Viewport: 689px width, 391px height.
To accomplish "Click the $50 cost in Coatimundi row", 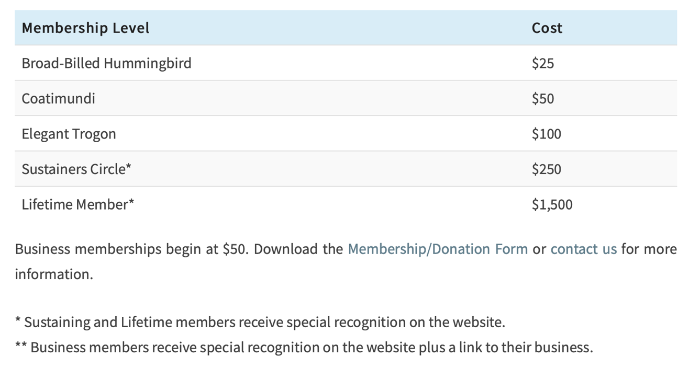I will [542, 98].
